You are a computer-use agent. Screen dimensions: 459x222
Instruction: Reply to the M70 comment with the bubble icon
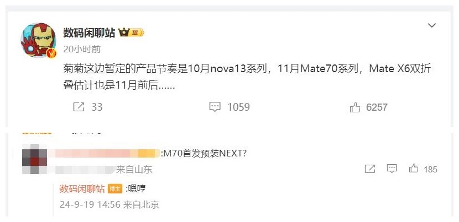tap(392, 169)
